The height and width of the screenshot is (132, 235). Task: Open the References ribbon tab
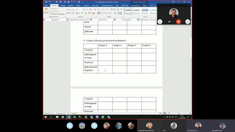click(86, 5)
